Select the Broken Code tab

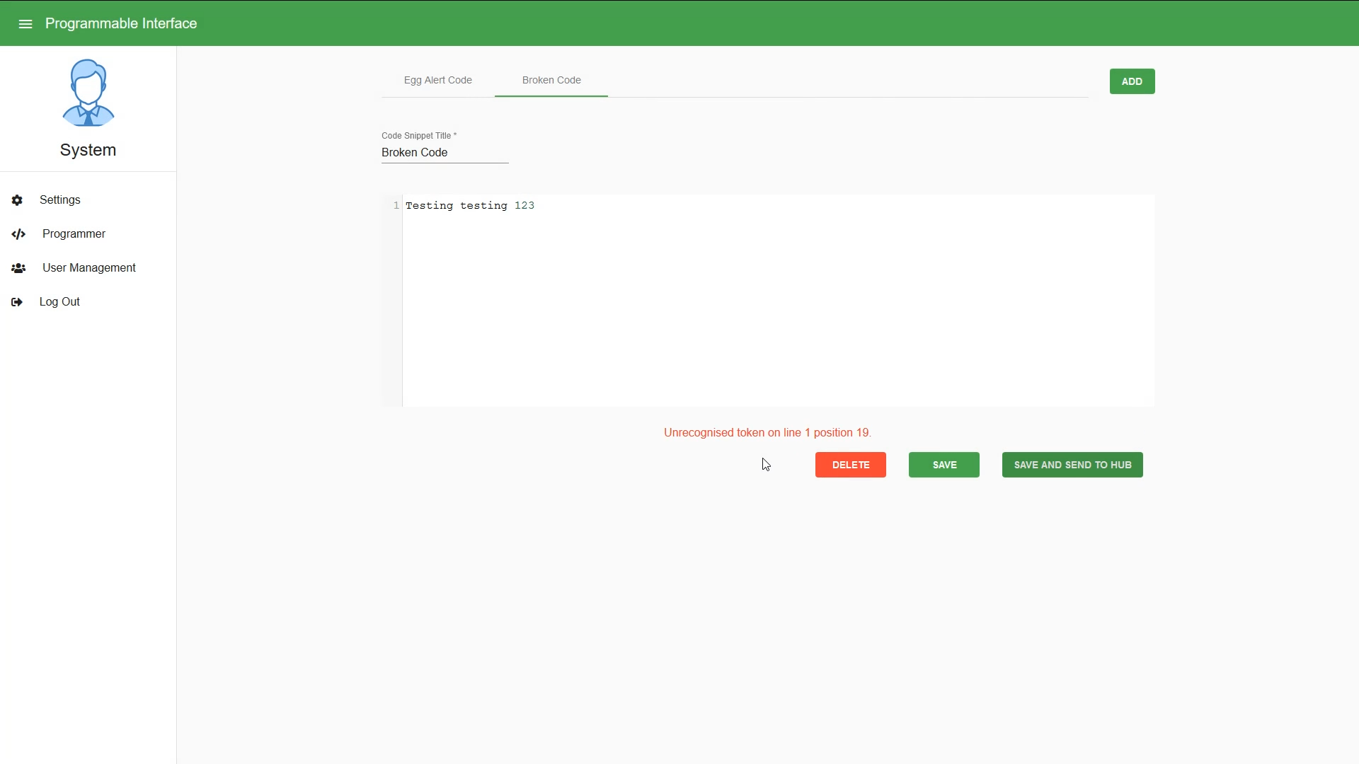551,79
